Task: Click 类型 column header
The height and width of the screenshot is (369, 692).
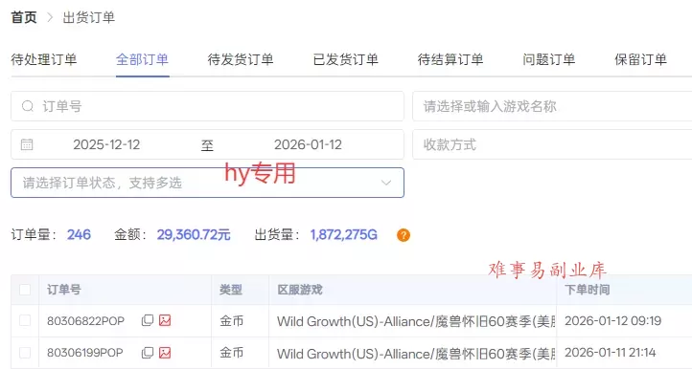Action: [x=231, y=290]
